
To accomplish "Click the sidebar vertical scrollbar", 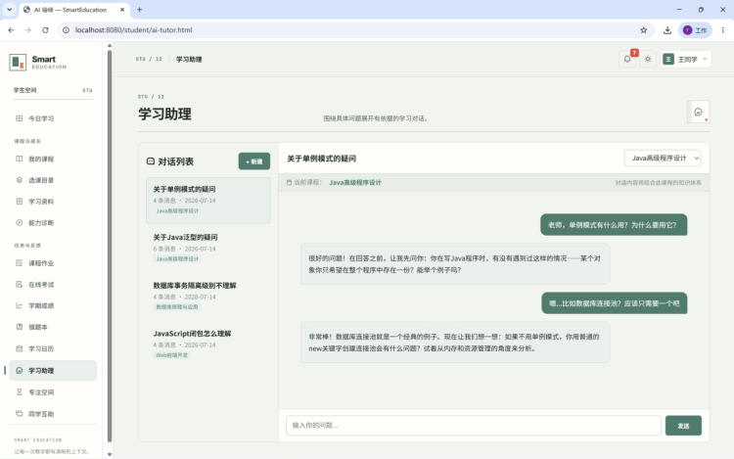I will pyautogui.click(x=110, y=246).
